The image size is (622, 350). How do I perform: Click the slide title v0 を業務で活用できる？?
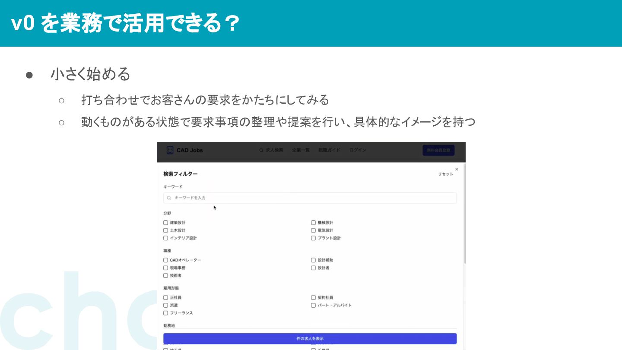tap(126, 23)
